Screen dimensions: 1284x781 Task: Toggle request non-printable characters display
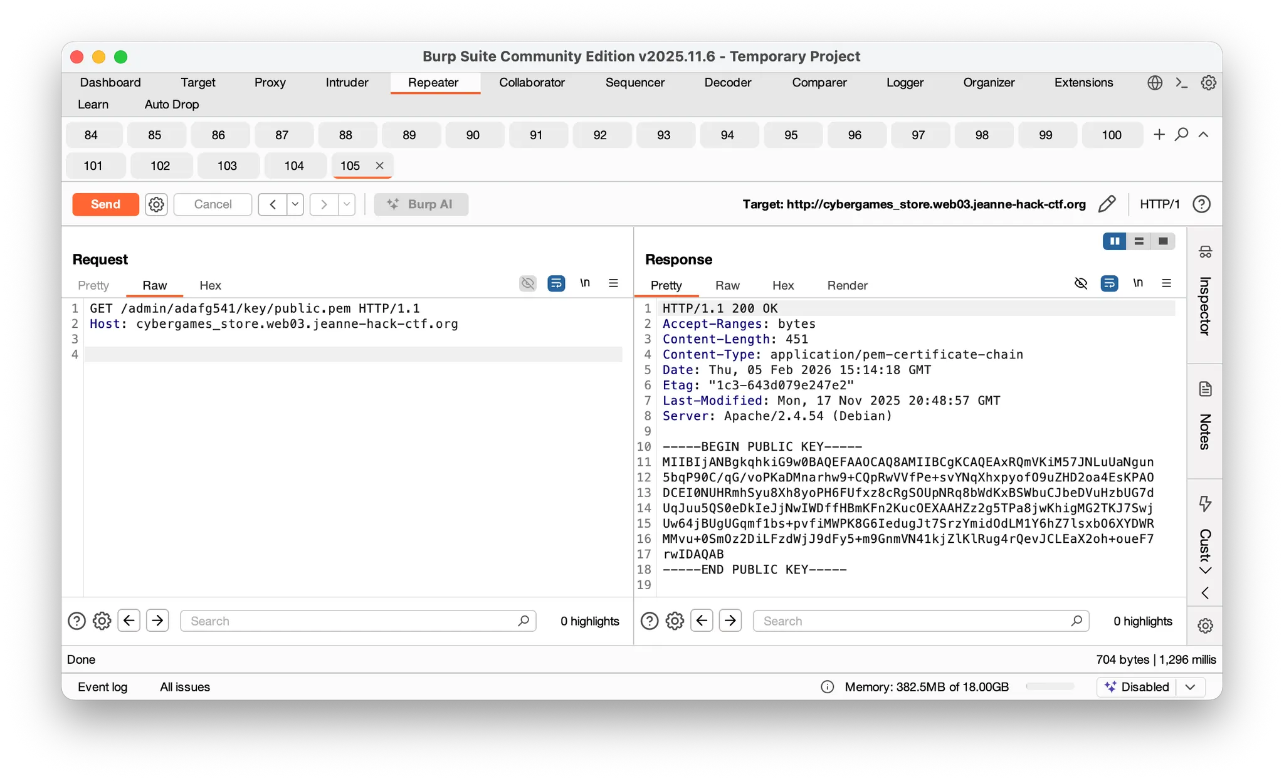coord(585,283)
